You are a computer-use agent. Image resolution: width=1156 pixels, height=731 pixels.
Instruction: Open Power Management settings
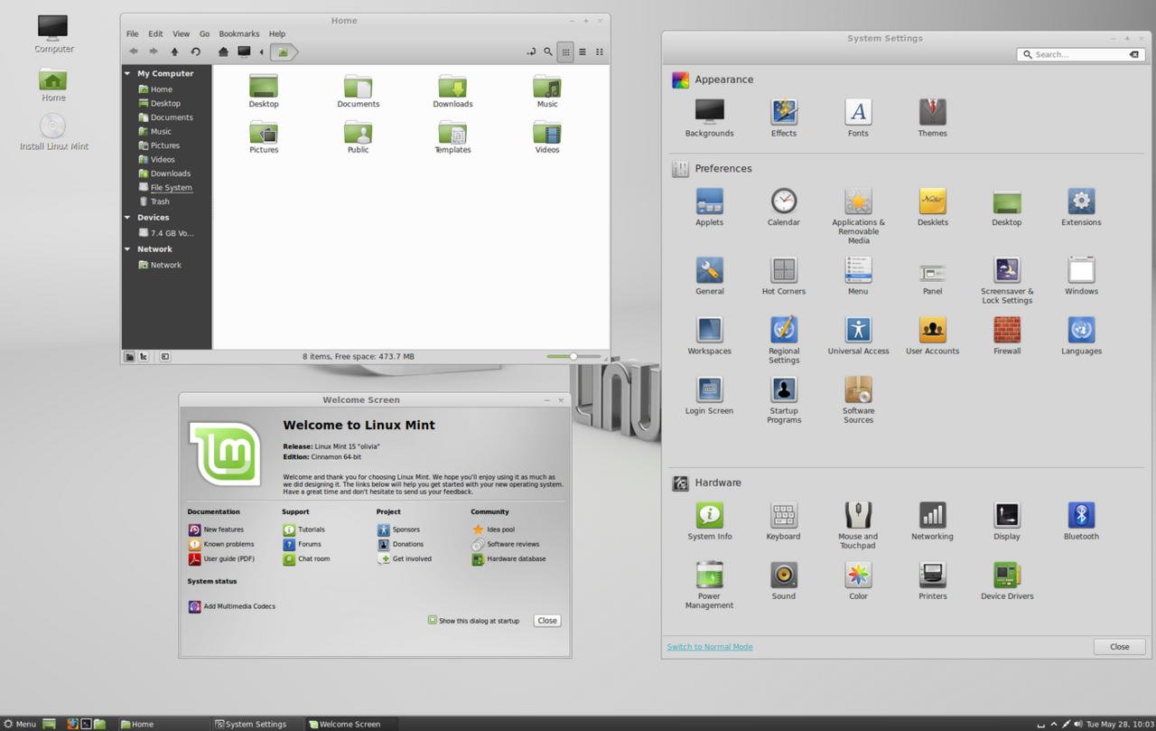[709, 585]
